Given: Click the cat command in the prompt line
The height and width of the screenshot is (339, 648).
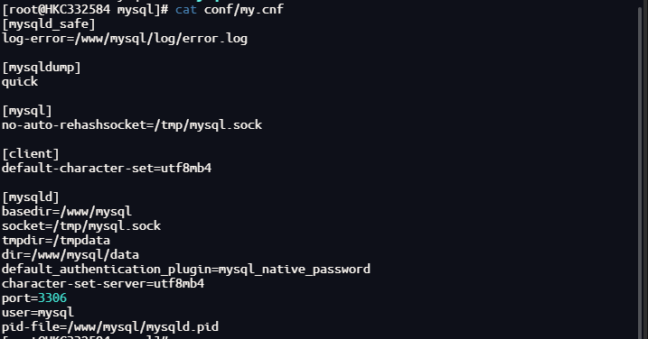Looking at the screenshot, I should click(186, 10).
